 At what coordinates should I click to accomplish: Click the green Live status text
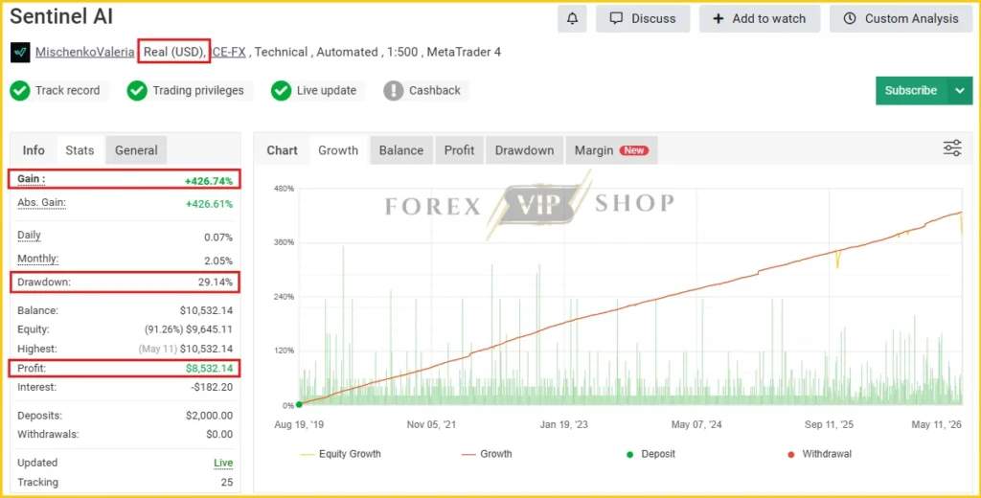coord(223,463)
